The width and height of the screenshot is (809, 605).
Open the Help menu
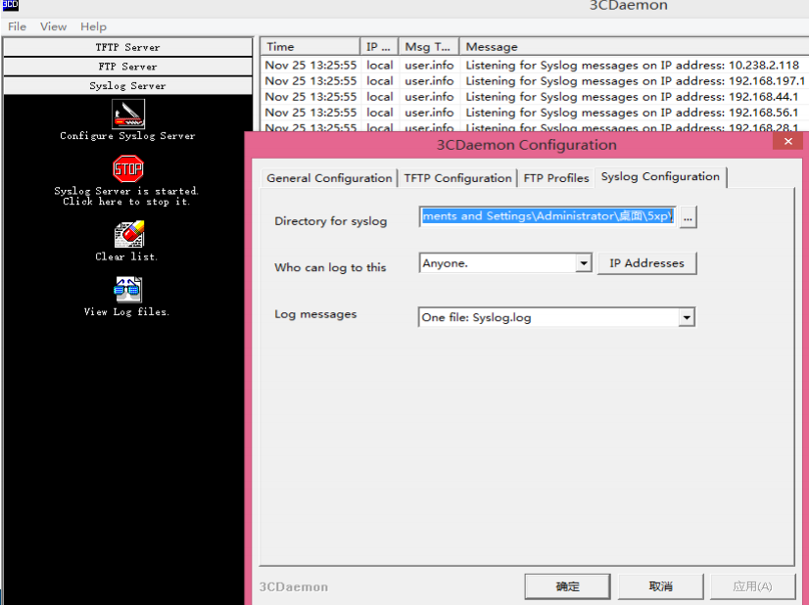tap(93, 26)
